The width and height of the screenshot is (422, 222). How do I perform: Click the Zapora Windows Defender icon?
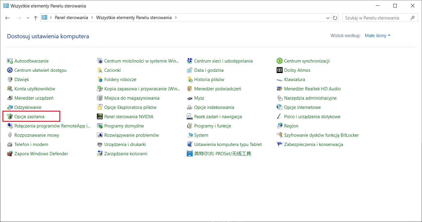click(10, 154)
